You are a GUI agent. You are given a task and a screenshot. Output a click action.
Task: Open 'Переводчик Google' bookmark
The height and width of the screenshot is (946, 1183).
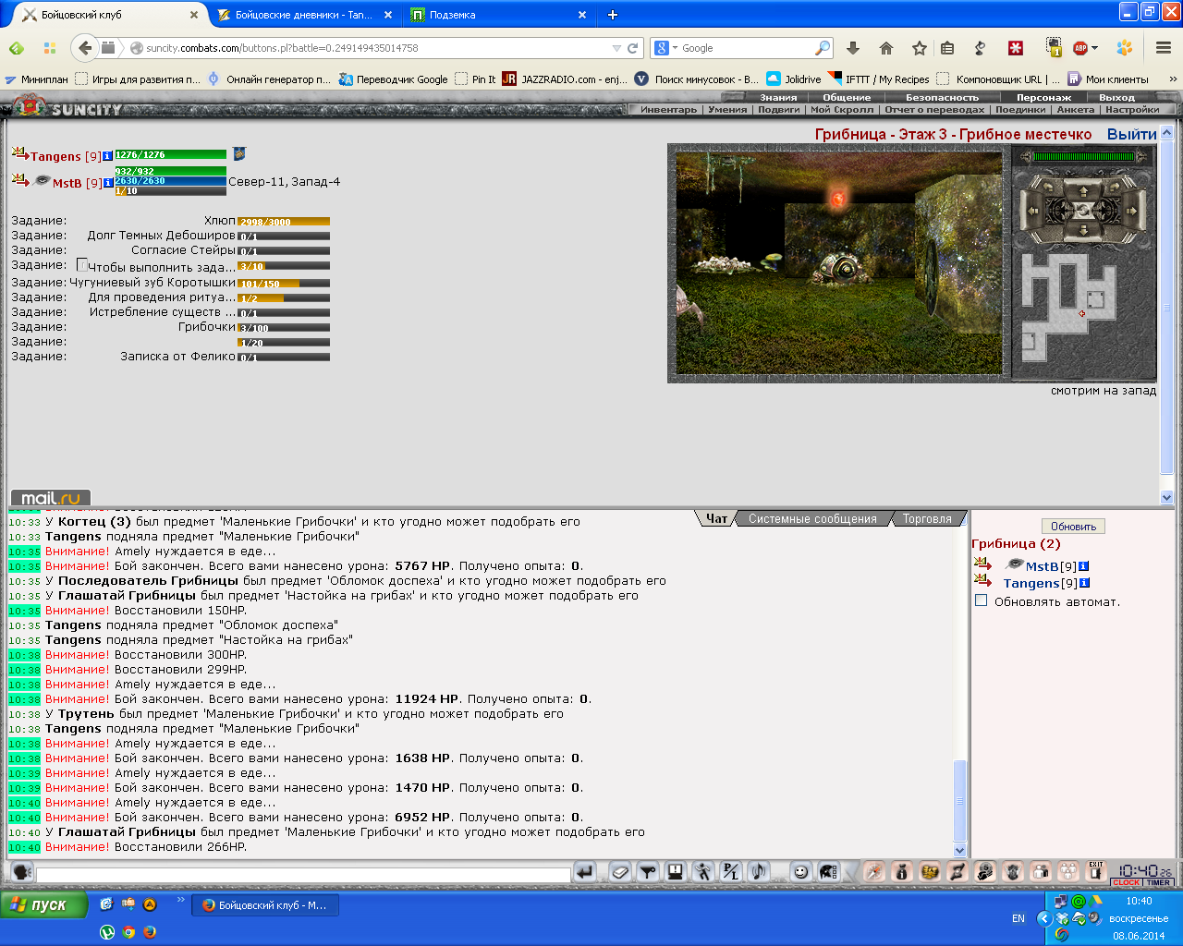point(393,79)
